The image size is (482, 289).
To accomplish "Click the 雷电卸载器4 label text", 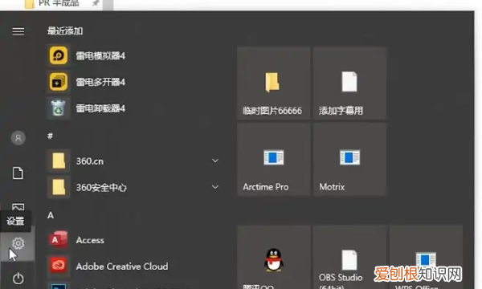I will tap(100, 108).
